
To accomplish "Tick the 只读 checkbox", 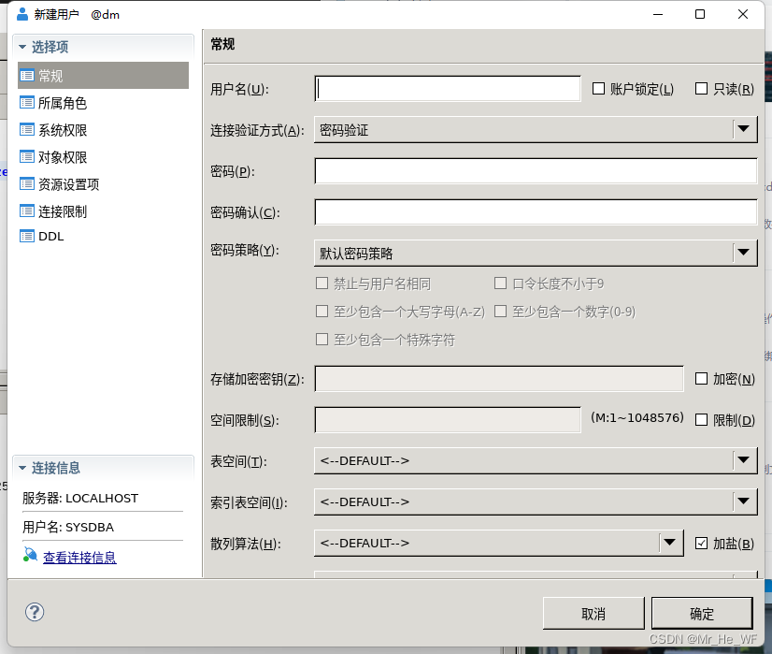I will click(x=701, y=89).
